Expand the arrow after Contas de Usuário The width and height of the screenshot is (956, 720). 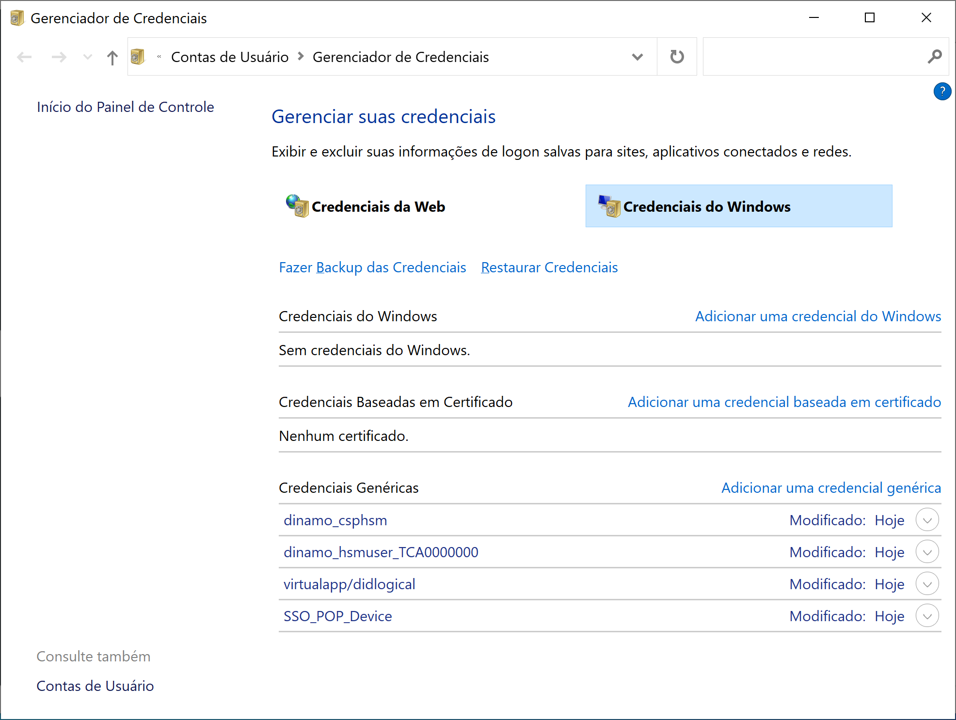(x=301, y=57)
